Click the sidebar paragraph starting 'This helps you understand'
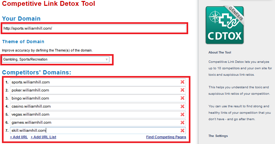This screenshot has width=275, height=144. pyautogui.click(x=239, y=90)
